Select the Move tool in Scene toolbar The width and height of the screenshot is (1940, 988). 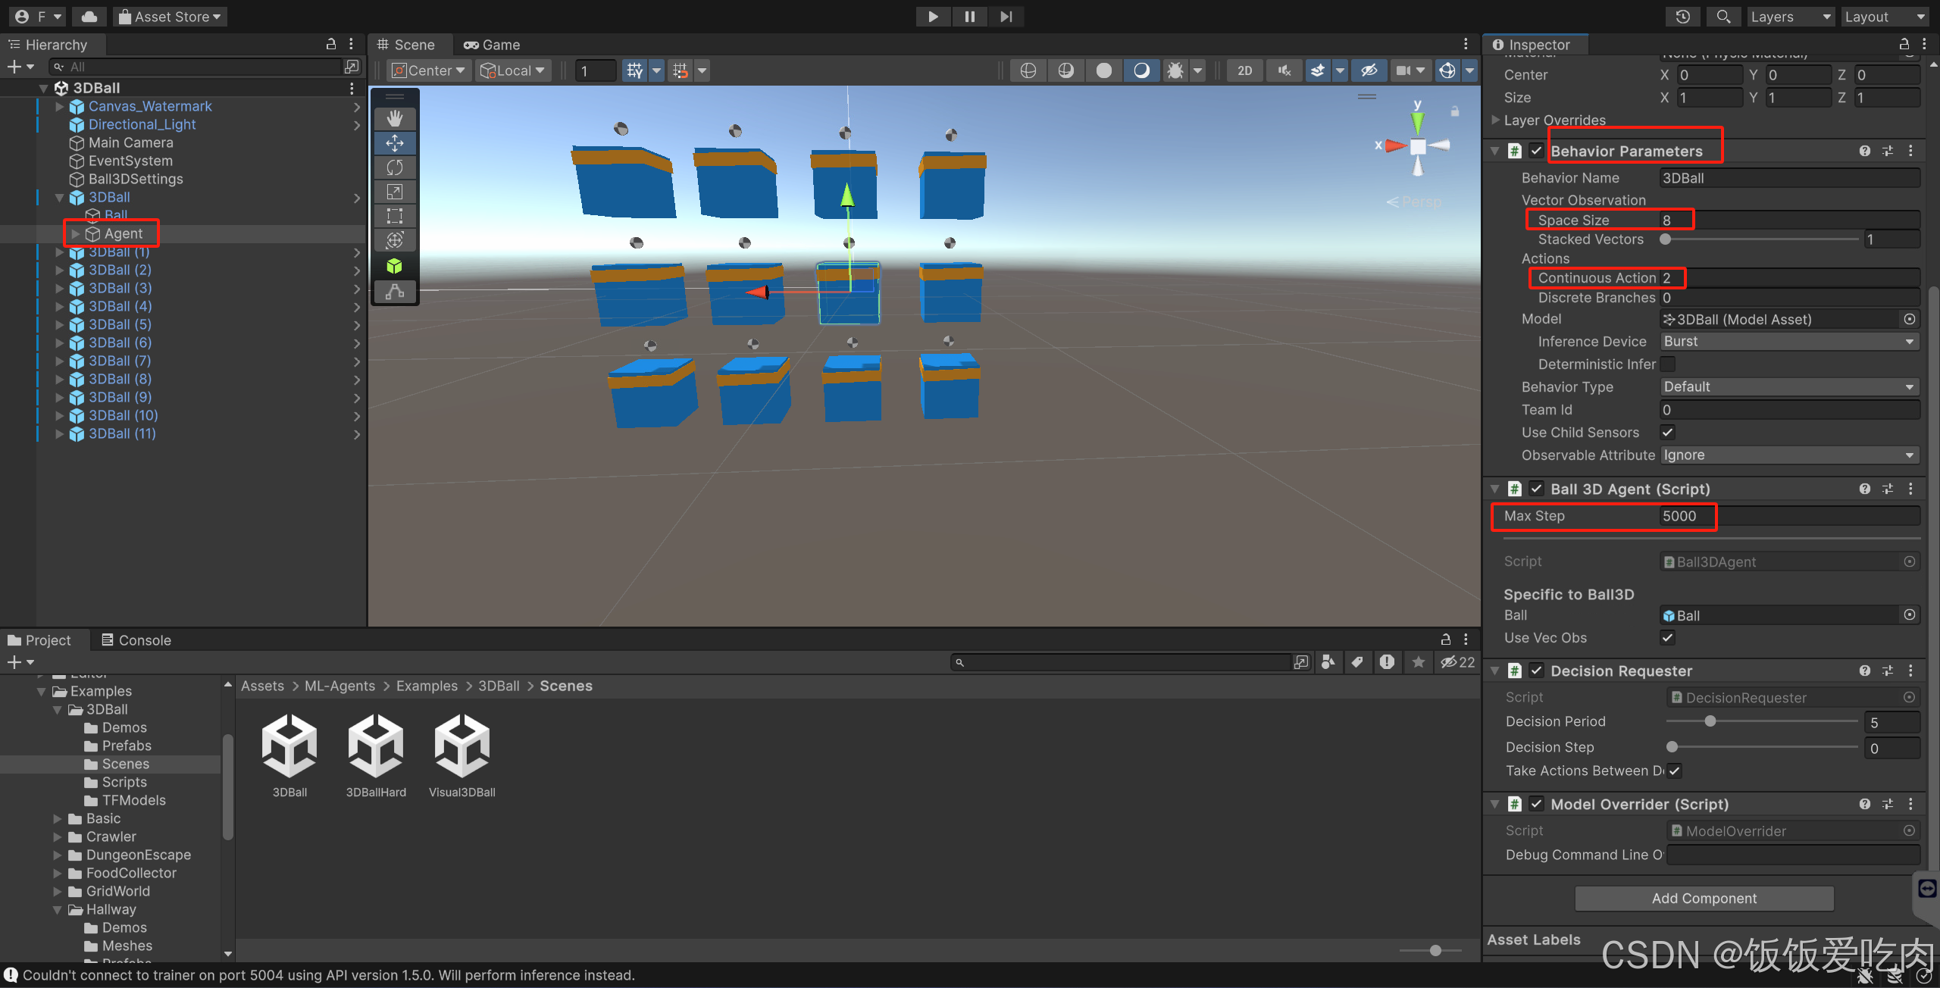pos(395,143)
